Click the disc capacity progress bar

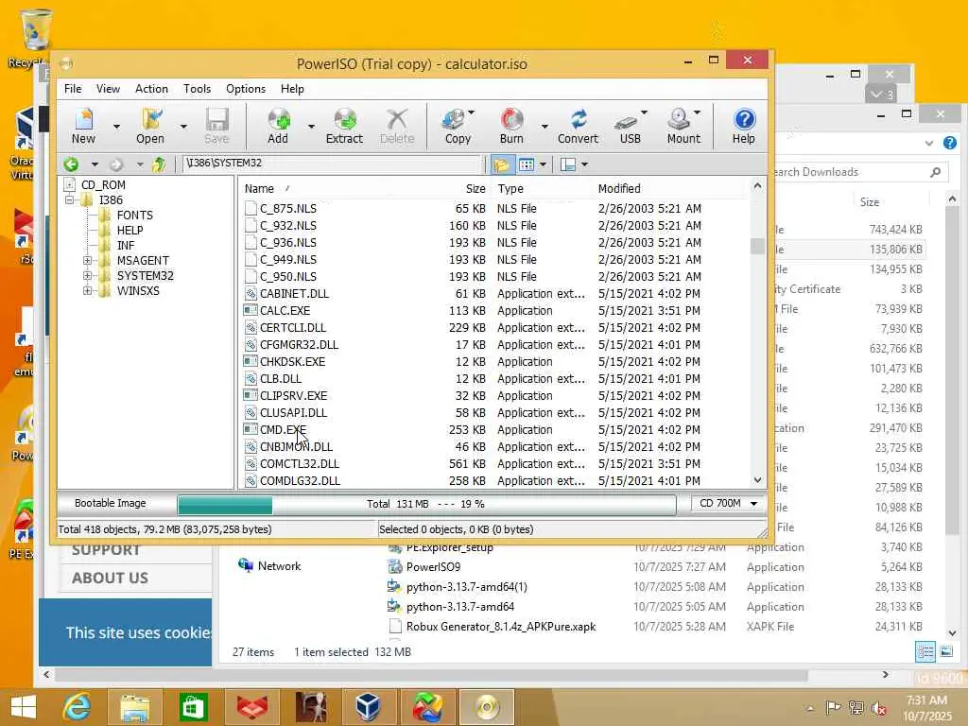(x=426, y=505)
